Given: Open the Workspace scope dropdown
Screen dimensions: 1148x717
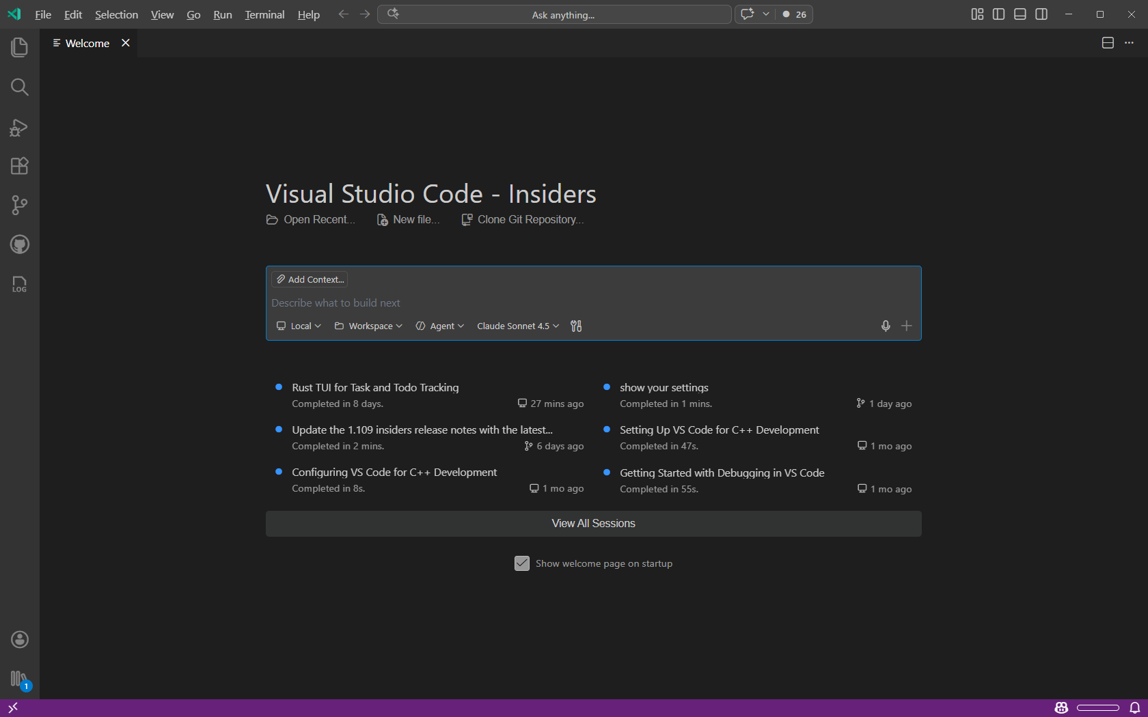Looking at the screenshot, I should tap(368, 326).
